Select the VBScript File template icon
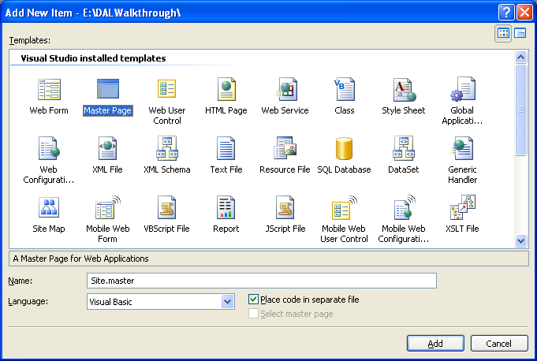537x361 pixels. point(167,207)
